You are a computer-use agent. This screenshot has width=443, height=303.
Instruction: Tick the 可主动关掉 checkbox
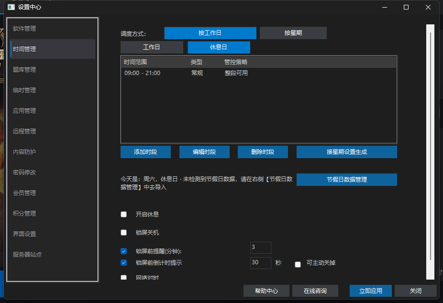tap(298, 264)
